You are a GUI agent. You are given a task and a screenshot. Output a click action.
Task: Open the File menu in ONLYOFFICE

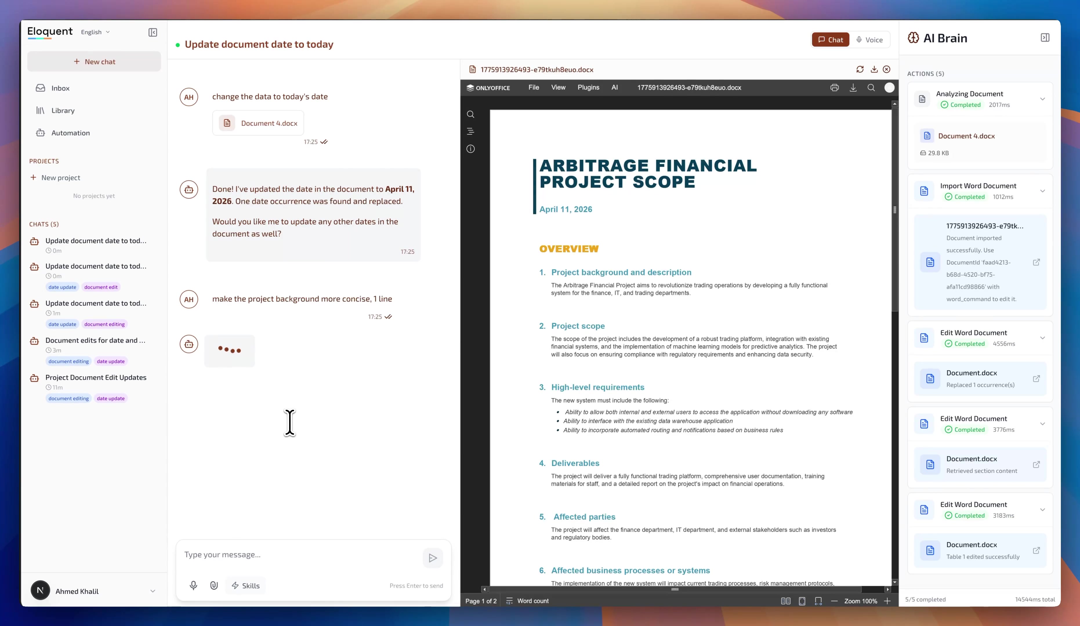coord(534,87)
